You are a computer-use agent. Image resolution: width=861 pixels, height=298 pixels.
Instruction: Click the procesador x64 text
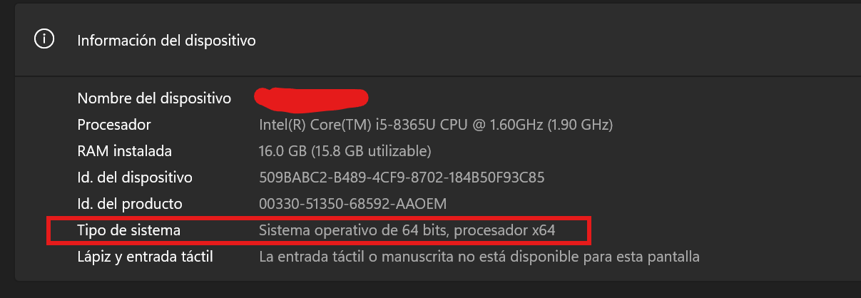click(x=505, y=230)
